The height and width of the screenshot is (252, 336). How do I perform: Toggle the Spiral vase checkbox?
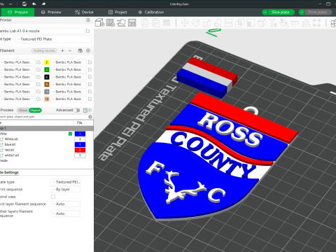[53, 197]
